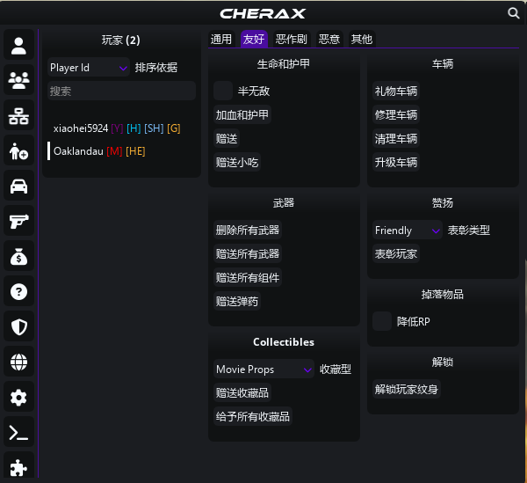The height and width of the screenshot is (483, 527).
Task: Click the 礼物车辆 button
Action: pyautogui.click(x=396, y=91)
